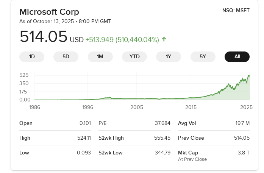
Task: Click the P/E ratio value
Action: (162, 123)
